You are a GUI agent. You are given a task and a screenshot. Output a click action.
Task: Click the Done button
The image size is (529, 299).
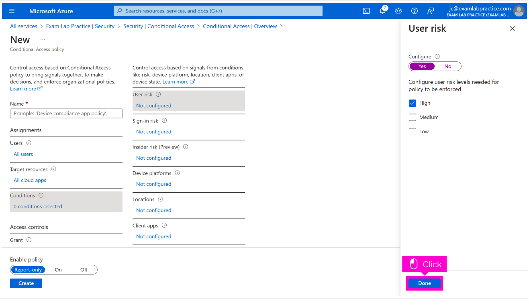[x=424, y=283]
